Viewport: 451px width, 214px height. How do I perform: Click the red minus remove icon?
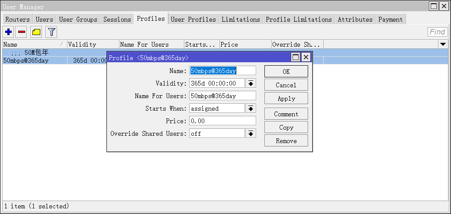(x=22, y=32)
